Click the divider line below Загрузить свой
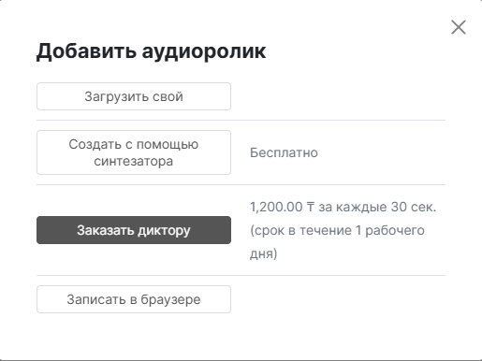 [x=241, y=120]
